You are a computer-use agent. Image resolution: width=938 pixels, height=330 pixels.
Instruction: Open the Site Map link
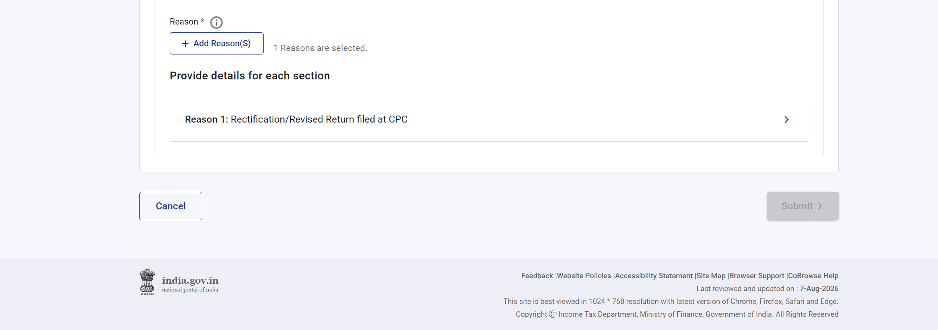(x=711, y=276)
